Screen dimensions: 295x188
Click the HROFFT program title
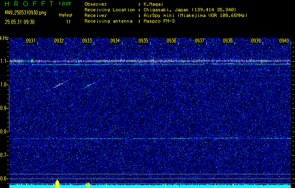coord(29,4)
